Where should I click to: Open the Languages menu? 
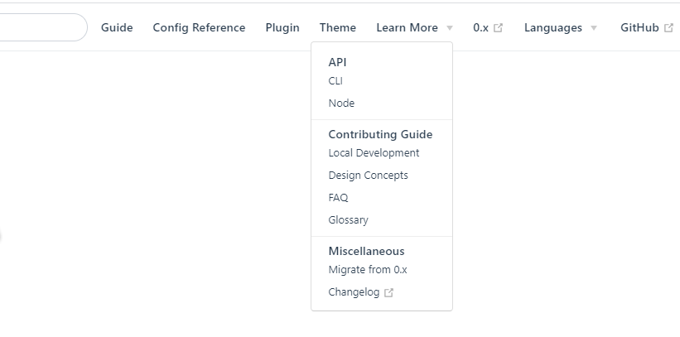[x=553, y=28]
